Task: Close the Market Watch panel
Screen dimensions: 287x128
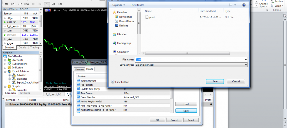Action: coord(41,9)
